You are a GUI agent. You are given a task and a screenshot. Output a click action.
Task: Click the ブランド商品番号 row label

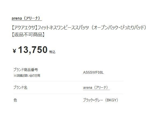25,70
